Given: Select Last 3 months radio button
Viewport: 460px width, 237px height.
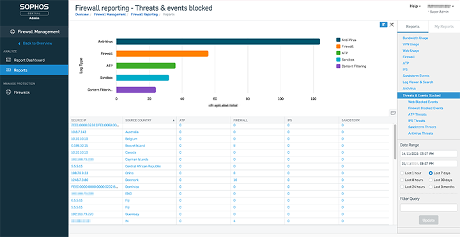Looking at the screenshot, I should coord(431,187).
